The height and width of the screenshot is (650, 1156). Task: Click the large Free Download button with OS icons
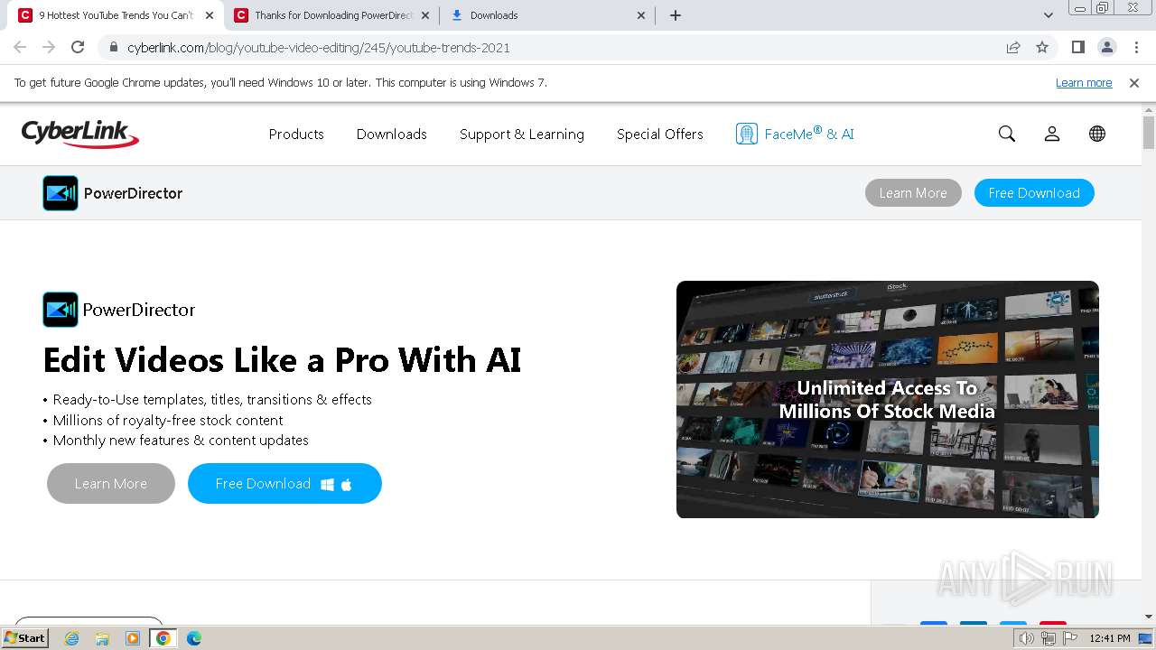[284, 484]
